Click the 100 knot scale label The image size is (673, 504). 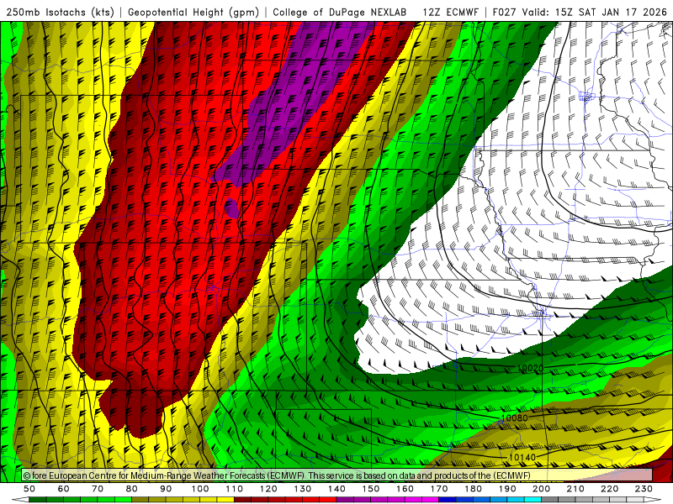point(200,489)
